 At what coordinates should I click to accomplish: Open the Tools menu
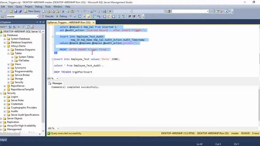[48, 6]
